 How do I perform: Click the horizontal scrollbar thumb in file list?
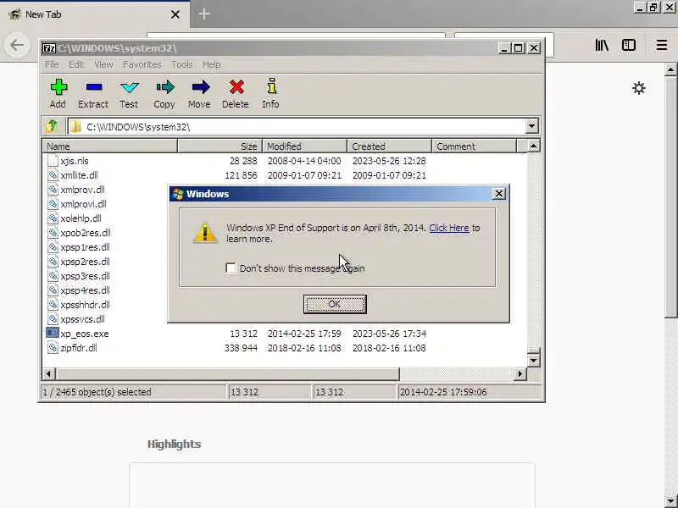click(227, 373)
